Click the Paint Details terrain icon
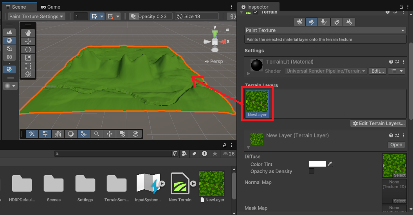The height and width of the screenshot is (215, 413). point(336,22)
